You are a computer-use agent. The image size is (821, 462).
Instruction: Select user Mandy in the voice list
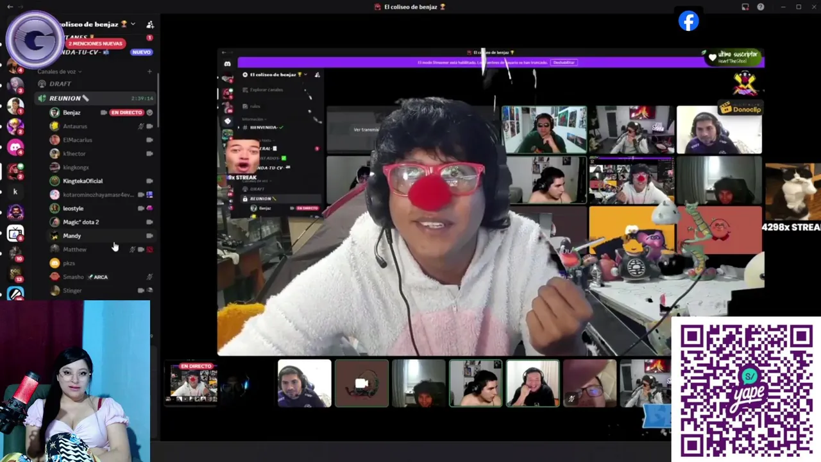point(72,235)
